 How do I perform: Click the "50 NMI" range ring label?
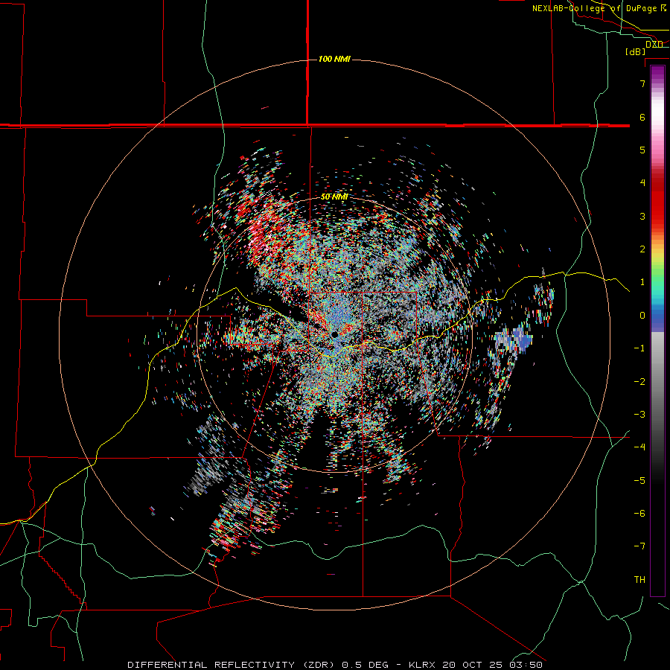pos(334,197)
